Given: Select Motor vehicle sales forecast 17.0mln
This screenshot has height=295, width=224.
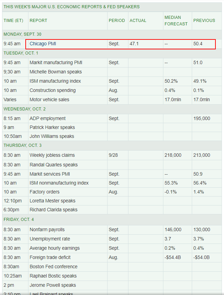Looking at the screenshot, I should [x=173, y=100].
